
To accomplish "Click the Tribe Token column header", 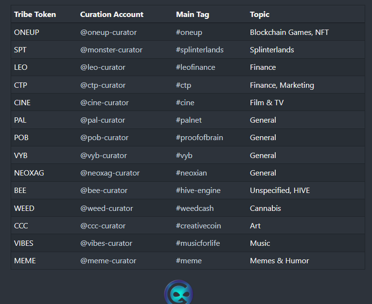I will tap(35, 15).
